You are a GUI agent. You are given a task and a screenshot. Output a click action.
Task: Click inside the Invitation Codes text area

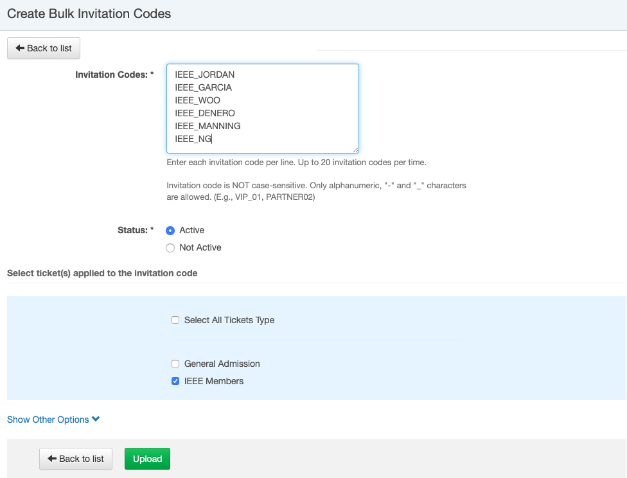(263, 109)
